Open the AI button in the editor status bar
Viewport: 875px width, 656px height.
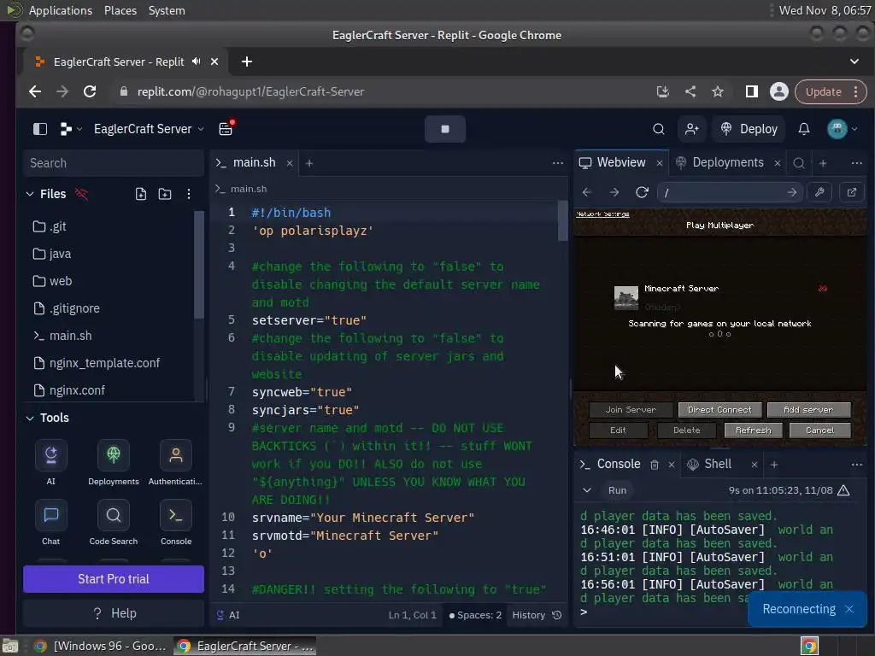[x=227, y=615]
